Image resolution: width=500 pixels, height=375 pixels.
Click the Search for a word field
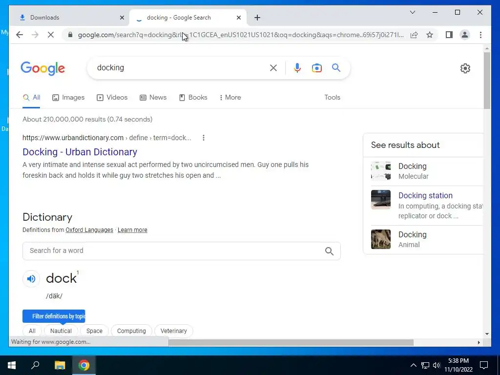[x=182, y=251]
